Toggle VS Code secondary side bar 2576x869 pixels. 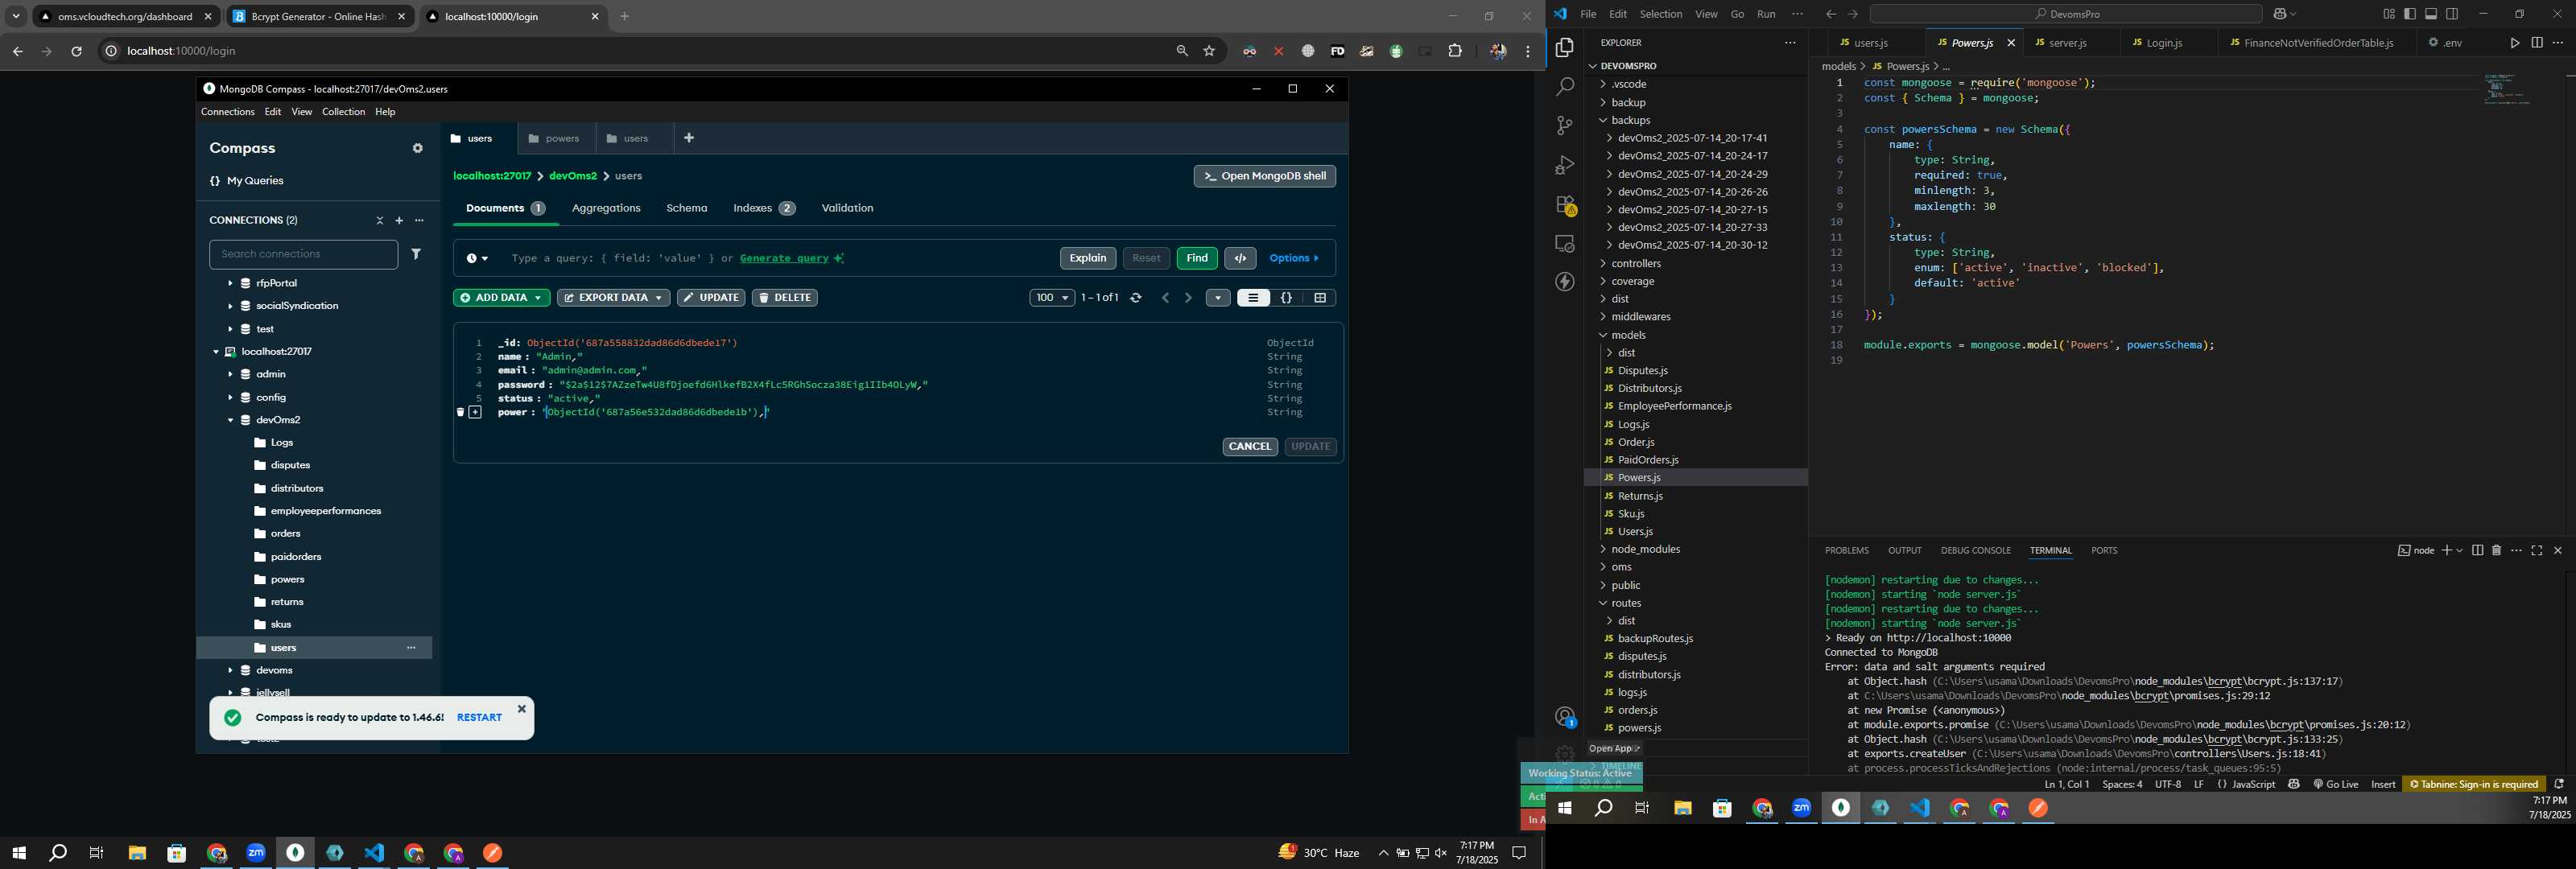point(2452,14)
